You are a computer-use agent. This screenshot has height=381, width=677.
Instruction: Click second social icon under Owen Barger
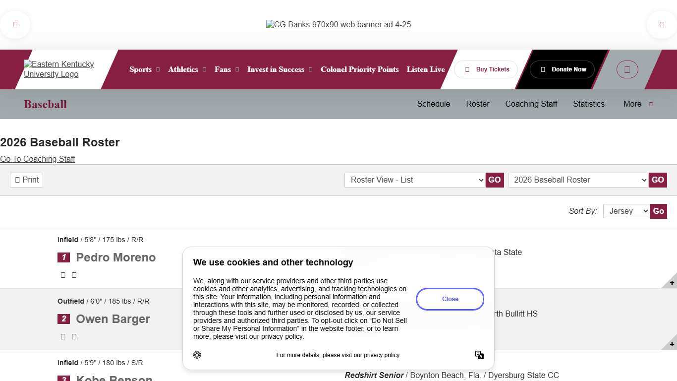click(74, 336)
